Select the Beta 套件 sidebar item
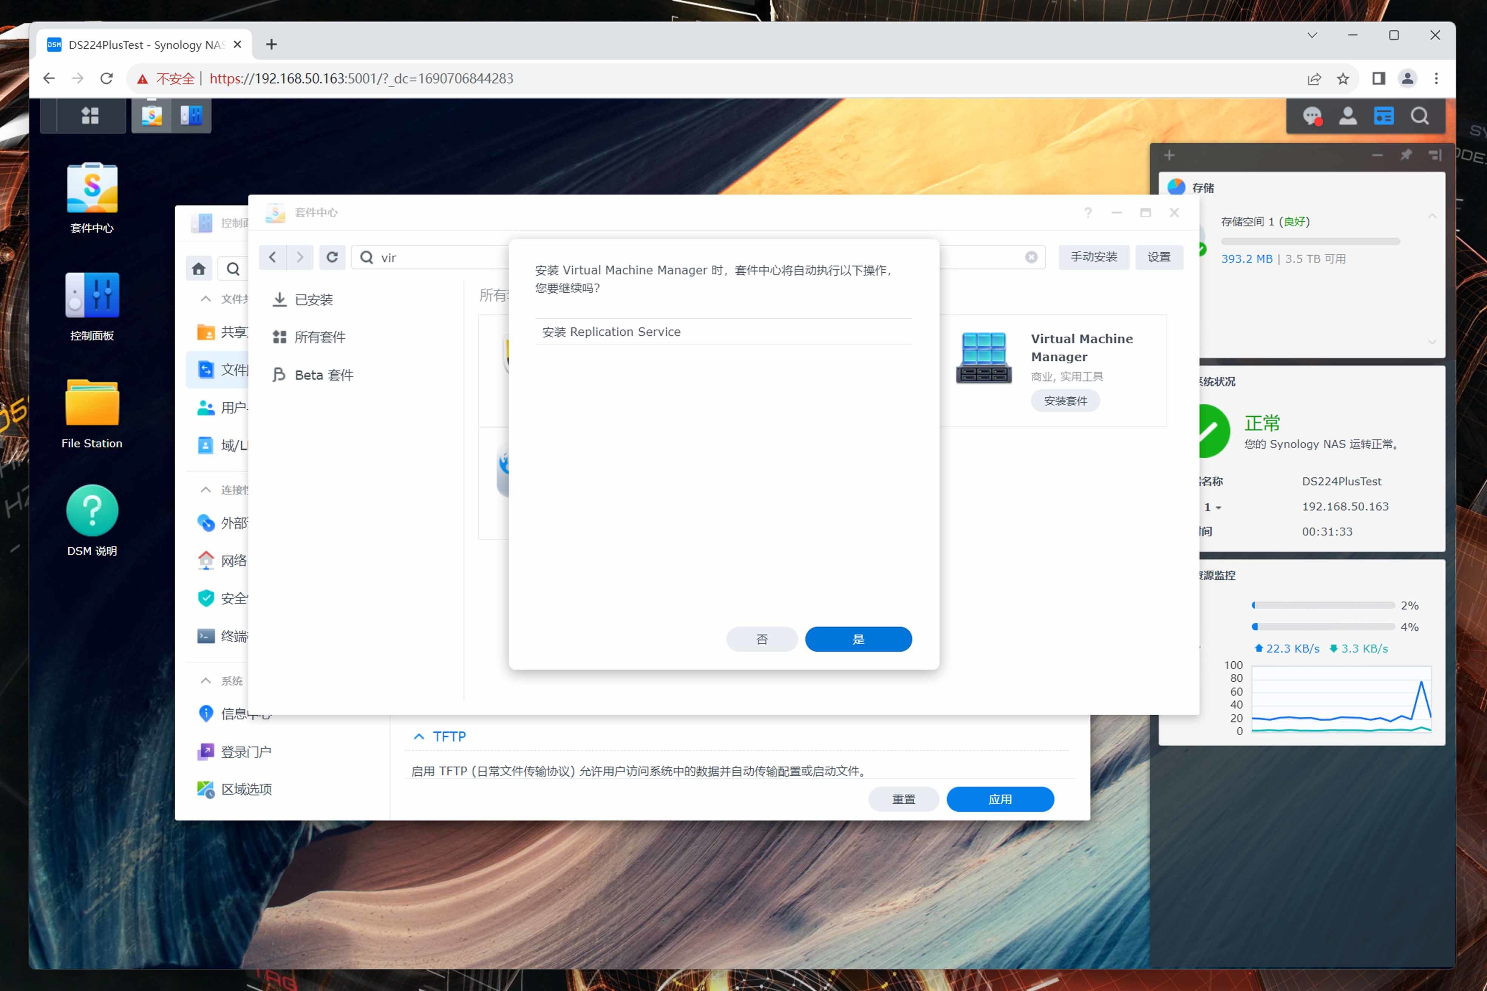 (x=323, y=375)
